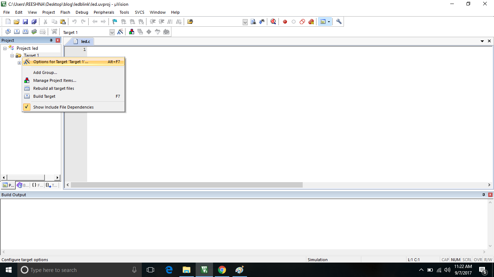Image resolution: width=494 pixels, height=277 pixels.
Task: Choose Build Target from context menu
Action: click(74, 96)
